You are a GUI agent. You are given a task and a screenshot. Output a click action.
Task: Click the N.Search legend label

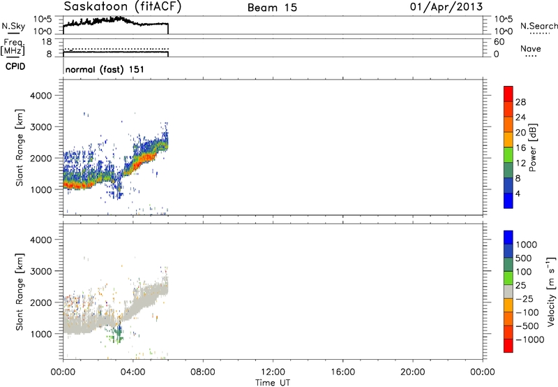click(x=538, y=26)
